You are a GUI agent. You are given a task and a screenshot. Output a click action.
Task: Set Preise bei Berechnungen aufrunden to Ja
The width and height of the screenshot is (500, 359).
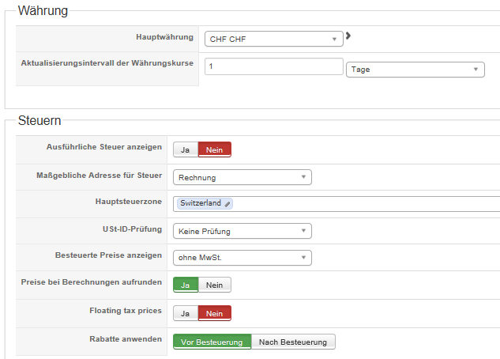185,285
